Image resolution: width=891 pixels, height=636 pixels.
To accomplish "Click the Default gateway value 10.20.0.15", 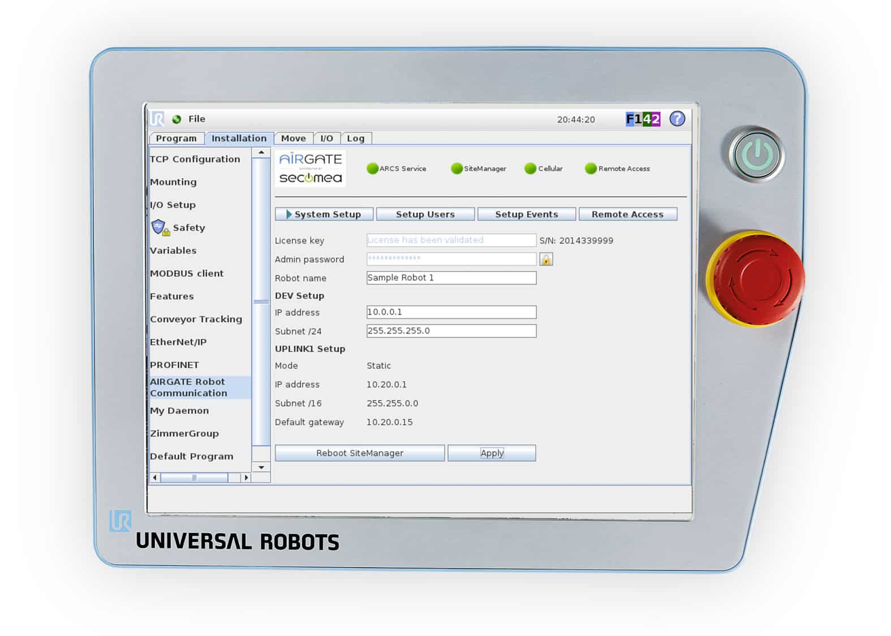I will [389, 422].
